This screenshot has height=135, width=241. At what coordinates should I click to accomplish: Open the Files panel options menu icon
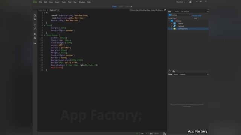point(208,12)
